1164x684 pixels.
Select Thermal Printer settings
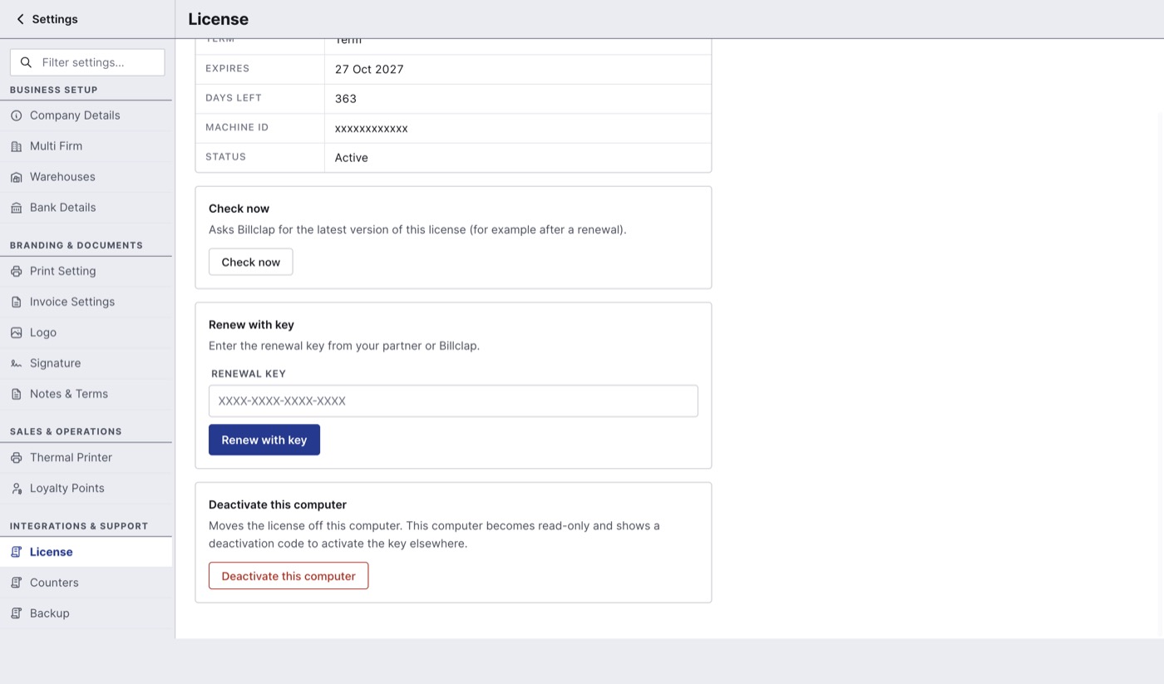pos(86,457)
